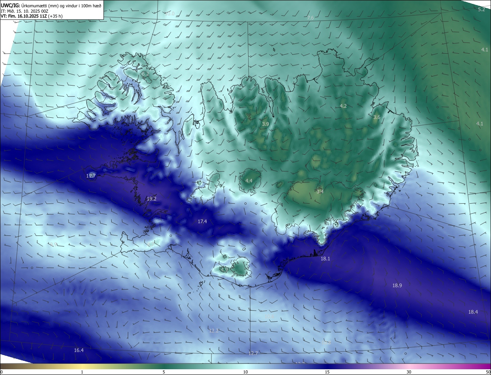The width and height of the screenshot is (491, 375).
Task: Click the 18.4 value label
Action: pos(473,312)
